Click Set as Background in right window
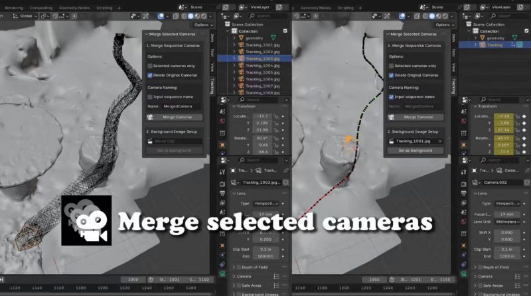The image size is (531, 296). tap(416, 151)
